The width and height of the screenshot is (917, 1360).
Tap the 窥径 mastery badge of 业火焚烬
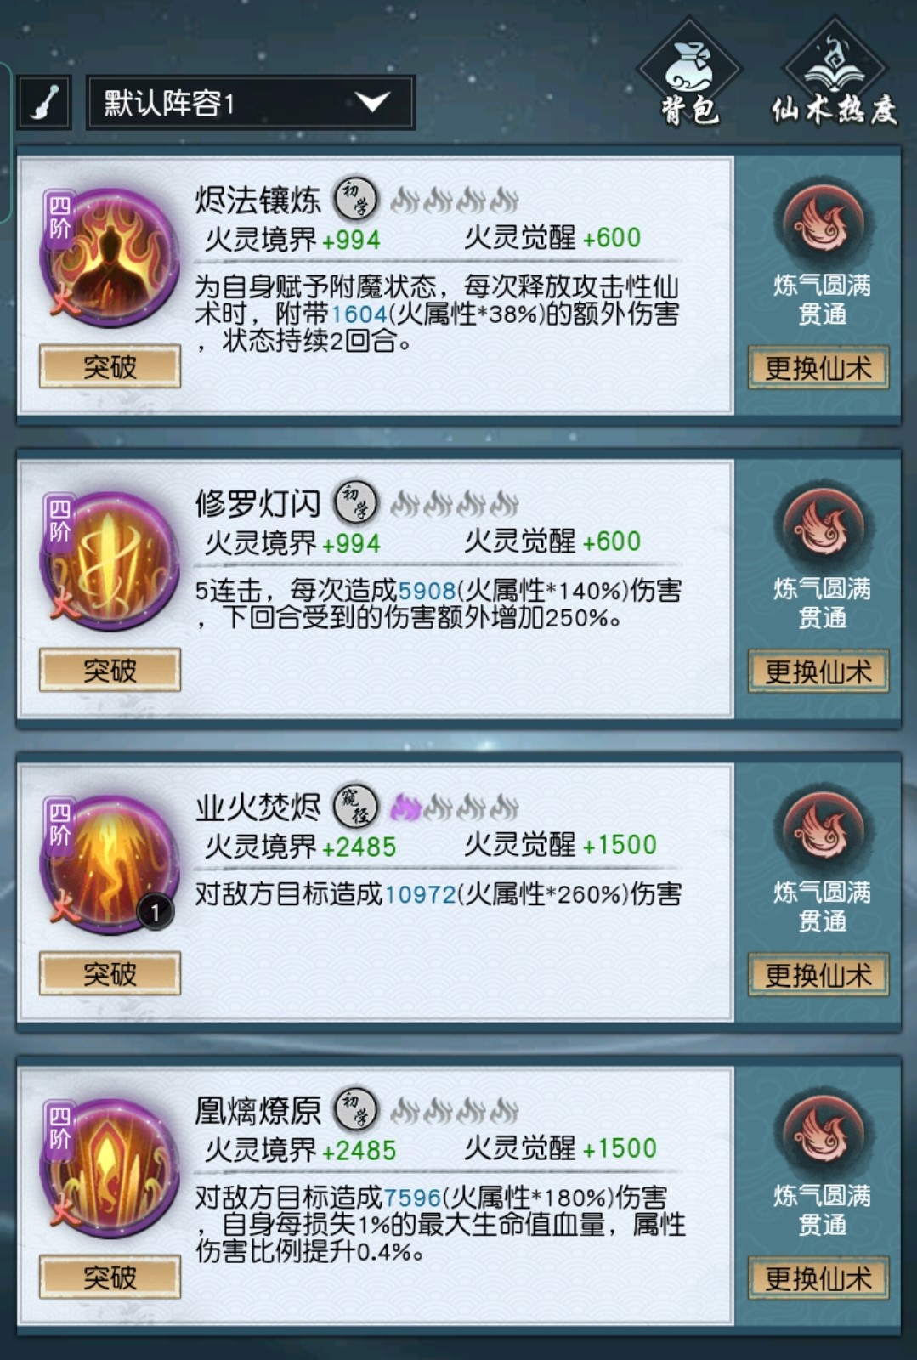355,806
